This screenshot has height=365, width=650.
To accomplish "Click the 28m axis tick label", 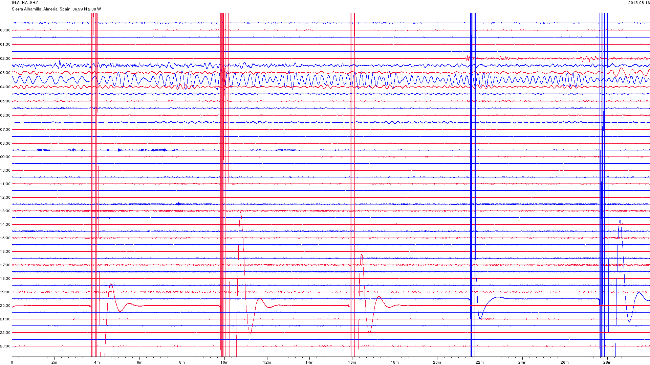I will [x=607, y=362].
